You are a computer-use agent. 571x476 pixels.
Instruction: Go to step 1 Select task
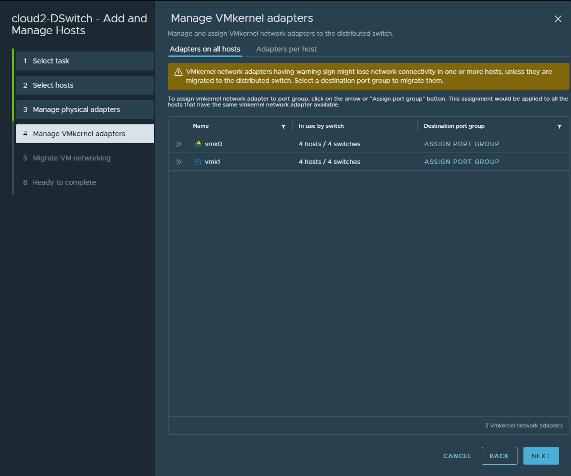(x=85, y=61)
